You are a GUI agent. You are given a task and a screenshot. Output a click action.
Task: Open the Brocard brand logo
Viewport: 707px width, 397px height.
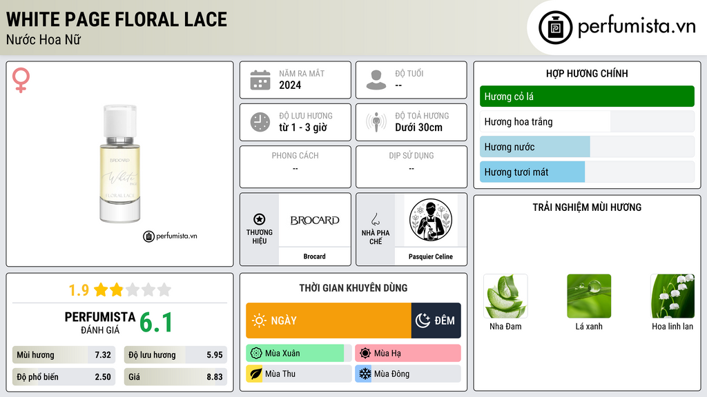pos(315,220)
